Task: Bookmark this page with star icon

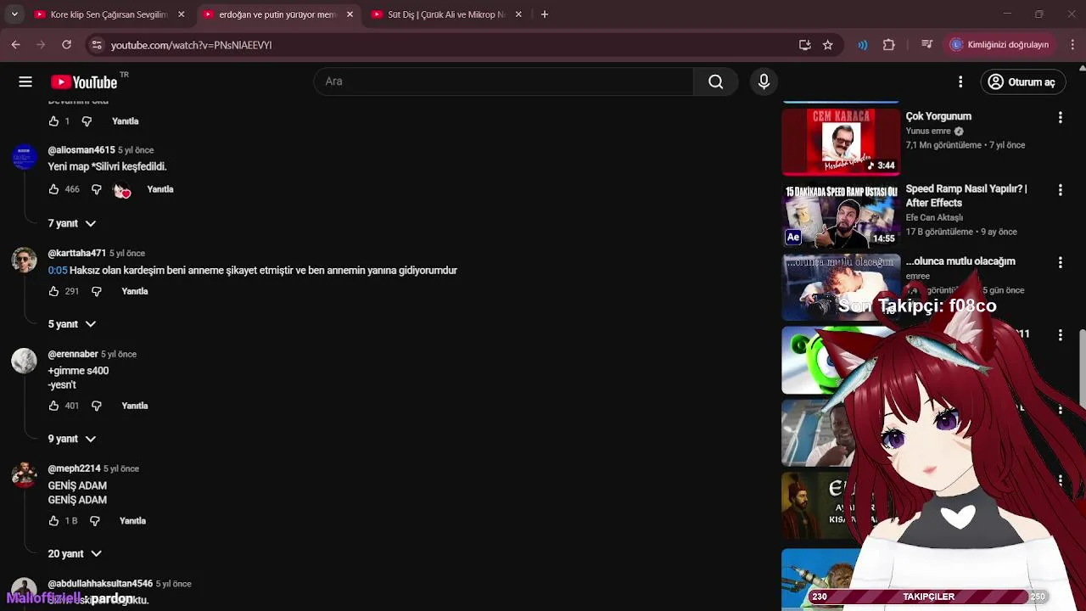Action: (x=828, y=45)
